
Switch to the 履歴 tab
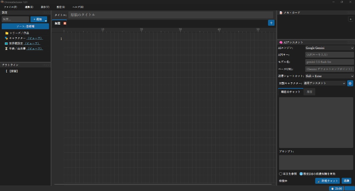(x=309, y=92)
